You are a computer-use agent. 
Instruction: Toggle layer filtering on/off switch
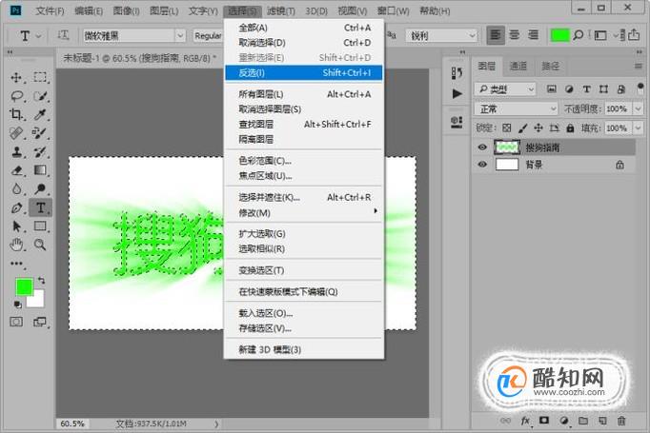pyautogui.click(x=640, y=88)
